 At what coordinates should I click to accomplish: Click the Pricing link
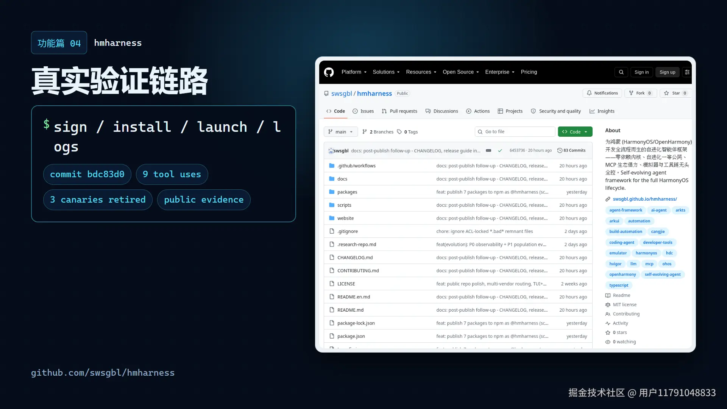click(529, 72)
